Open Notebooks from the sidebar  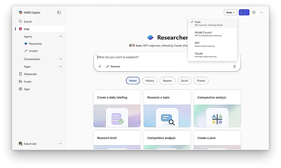point(28,74)
